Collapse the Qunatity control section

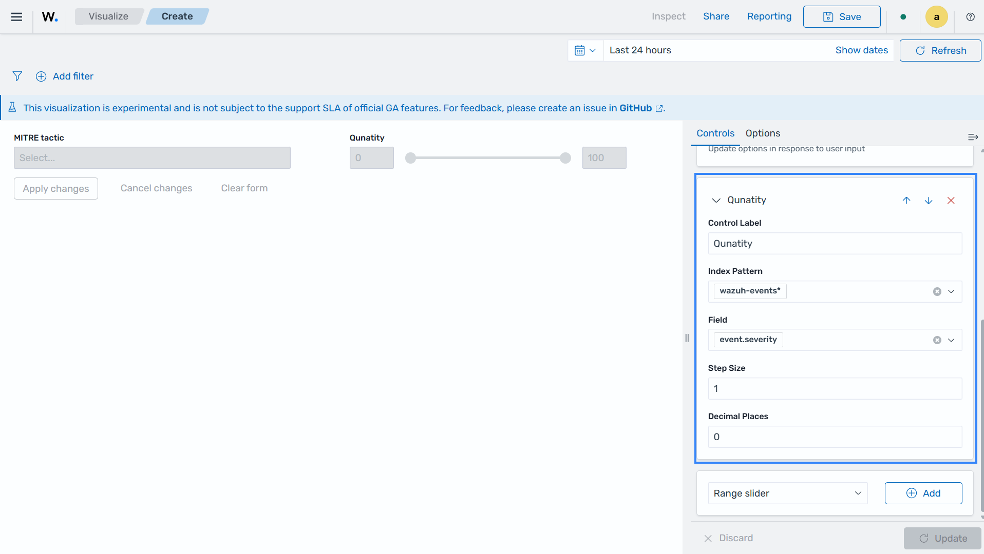coord(716,200)
